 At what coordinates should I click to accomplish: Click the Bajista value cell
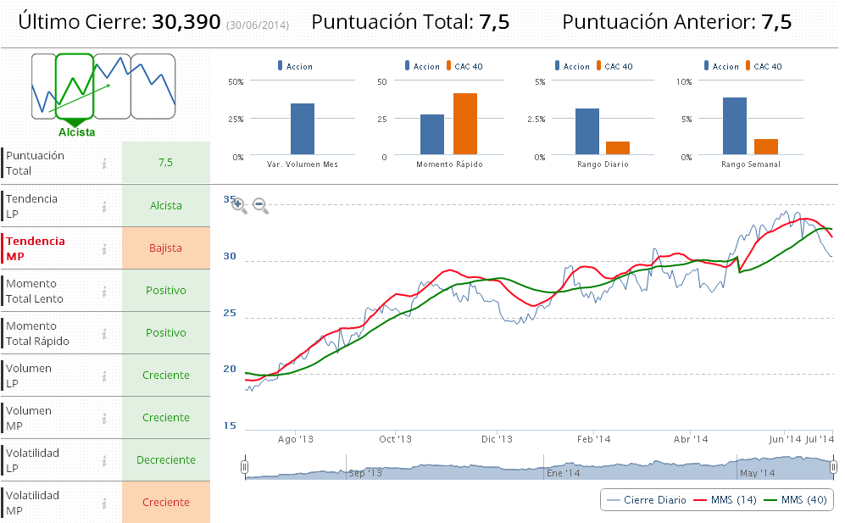166,248
